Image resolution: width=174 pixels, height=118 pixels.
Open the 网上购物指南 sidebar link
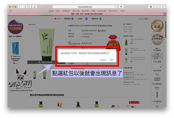click(x=157, y=84)
